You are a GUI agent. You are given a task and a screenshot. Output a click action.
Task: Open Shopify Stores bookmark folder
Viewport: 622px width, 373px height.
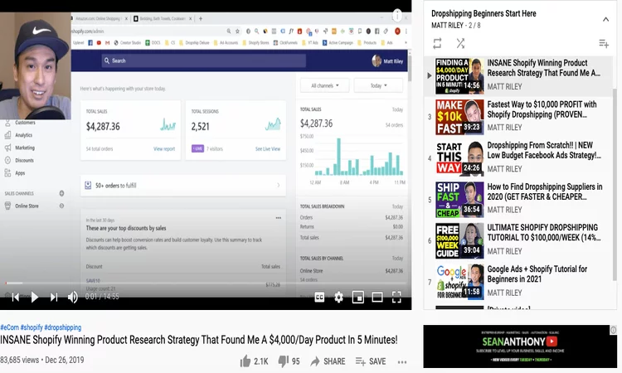click(255, 43)
